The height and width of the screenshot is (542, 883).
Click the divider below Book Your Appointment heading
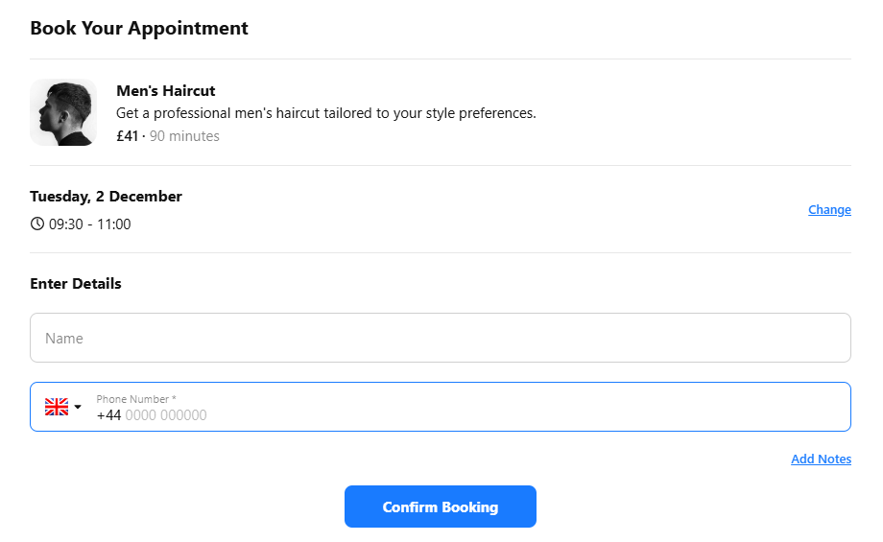click(441, 59)
